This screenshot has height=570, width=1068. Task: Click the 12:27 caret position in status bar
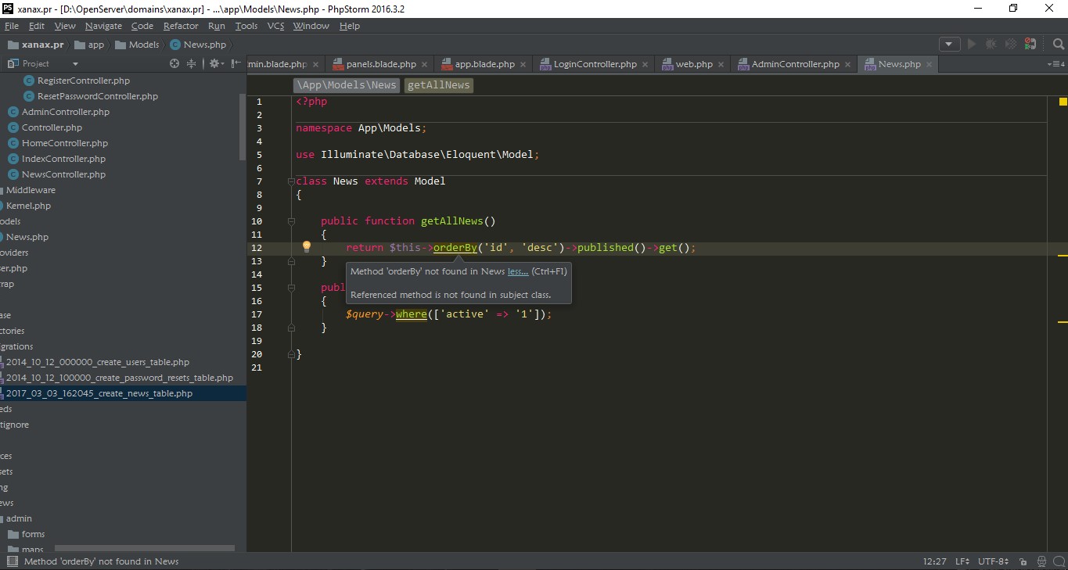point(934,561)
